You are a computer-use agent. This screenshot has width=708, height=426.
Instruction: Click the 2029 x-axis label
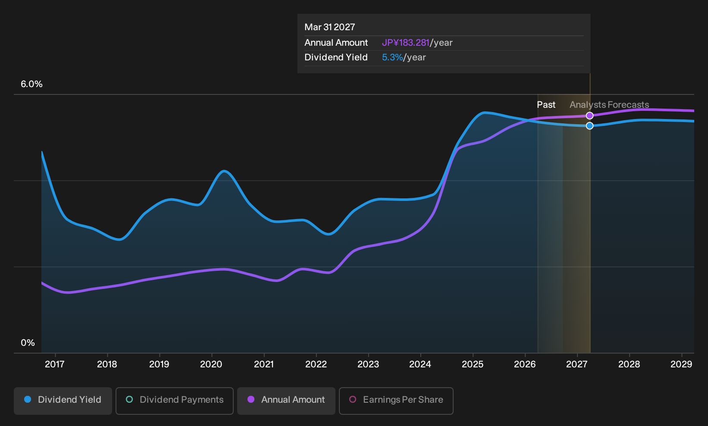click(x=681, y=364)
